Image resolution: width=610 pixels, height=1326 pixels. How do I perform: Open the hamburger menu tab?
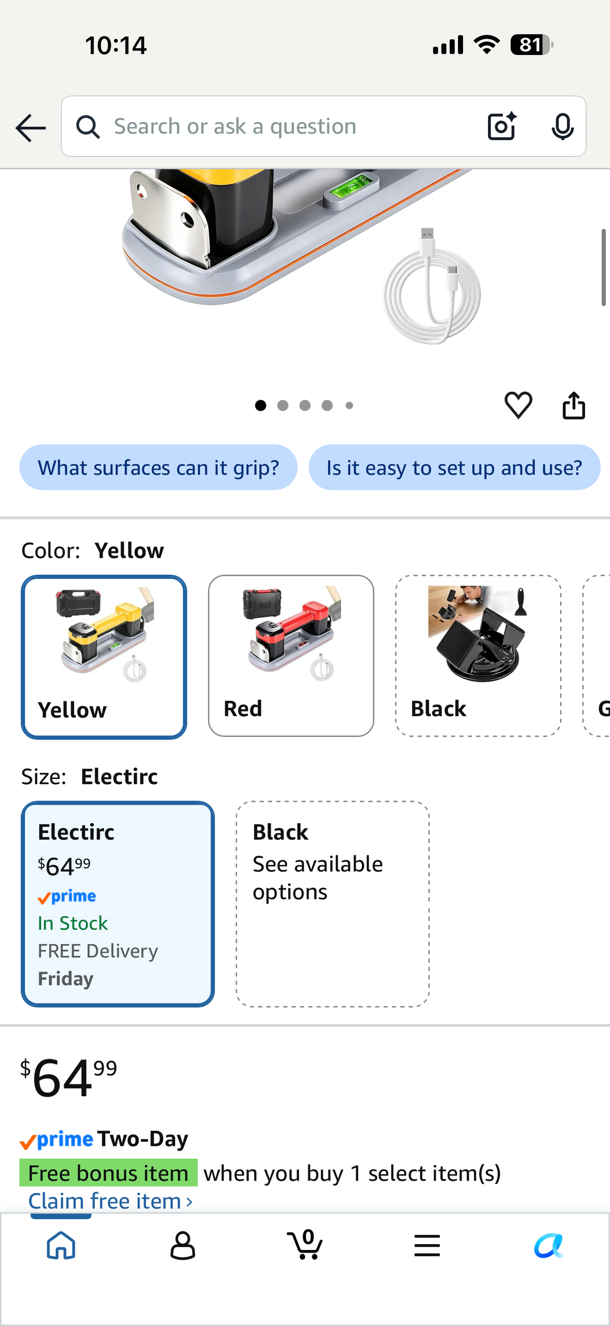pyautogui.click(x=427, y=1246)
